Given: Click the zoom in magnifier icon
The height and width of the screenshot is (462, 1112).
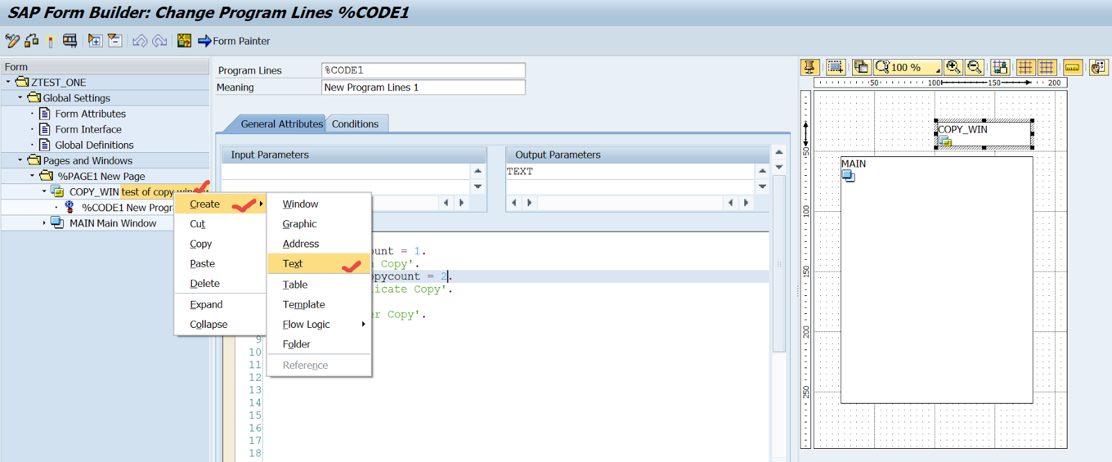Looking at the screenshot, I should tap(954, 67).
